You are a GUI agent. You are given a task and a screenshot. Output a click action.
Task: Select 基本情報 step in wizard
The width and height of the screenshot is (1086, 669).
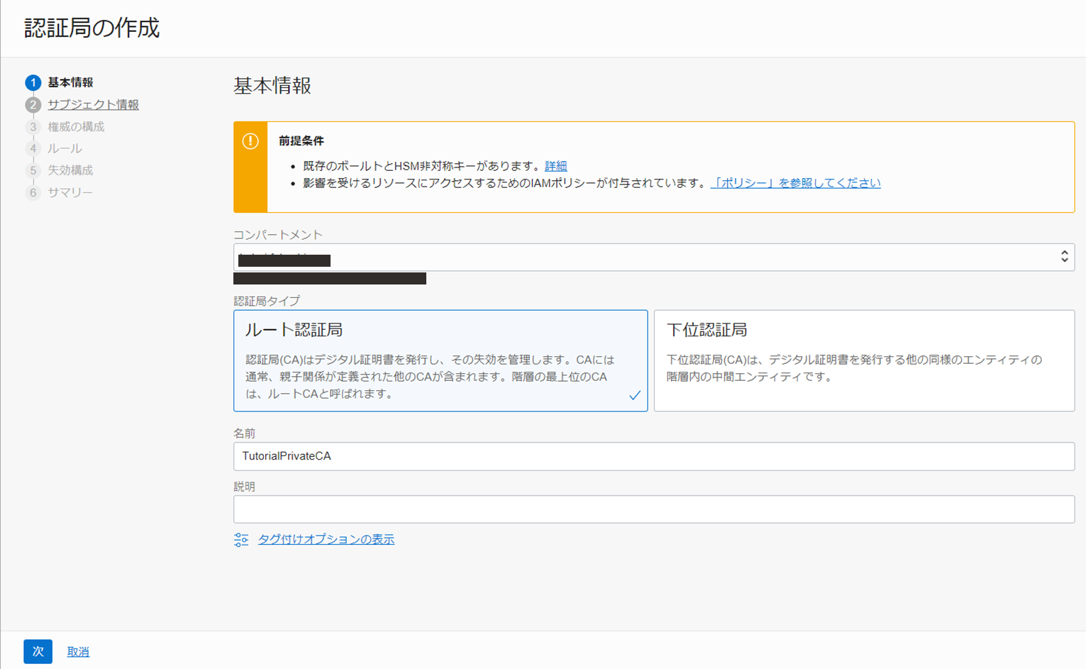(x=70, y=83)
